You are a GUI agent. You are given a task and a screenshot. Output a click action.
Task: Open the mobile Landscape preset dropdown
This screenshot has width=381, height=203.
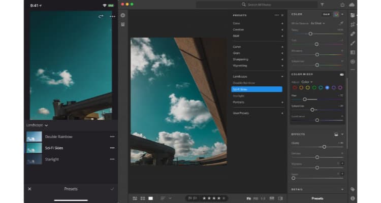pos(37,125)
